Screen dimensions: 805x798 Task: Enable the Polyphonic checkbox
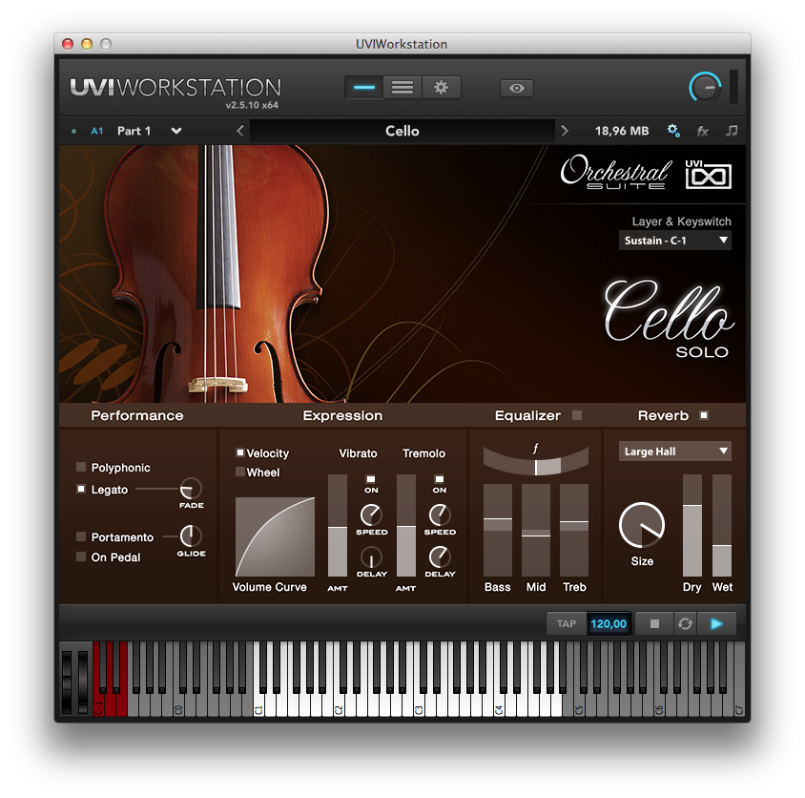[81, 467]
